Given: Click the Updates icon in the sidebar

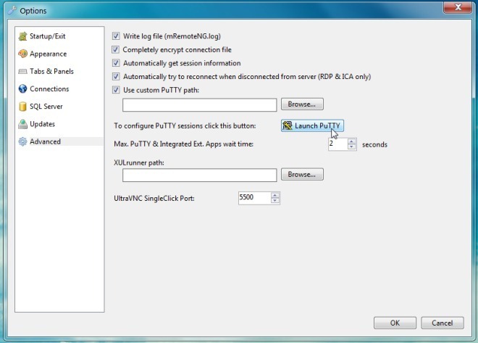Looking at the screenshot, I should coord(22,124).
